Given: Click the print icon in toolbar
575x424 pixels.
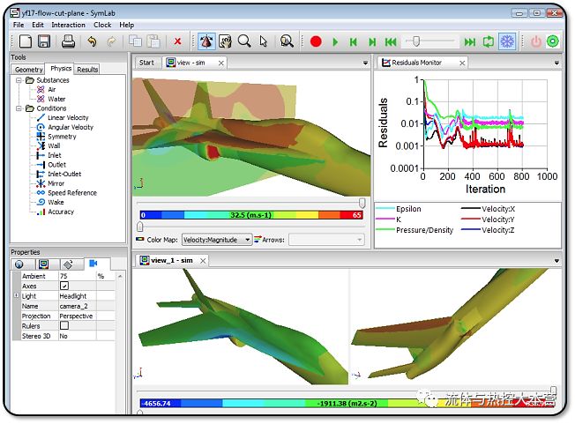Looking at the screenshot, I should pos(68,41).
